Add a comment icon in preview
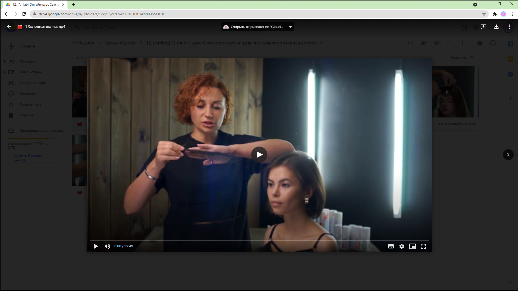Viewport: 518px width, 291px height. point(483,27)
